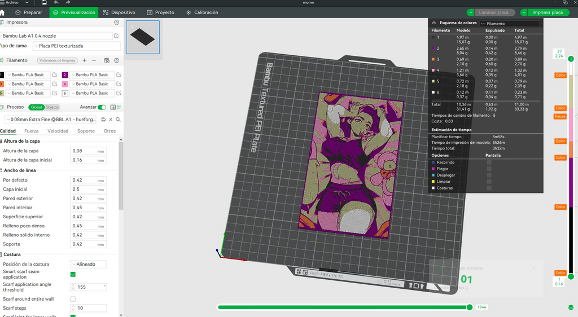Image resolution: width=578 pixels, height=317 pixels.
Task: Select the Objetos process mode
Action: click(x=52, y=107)
